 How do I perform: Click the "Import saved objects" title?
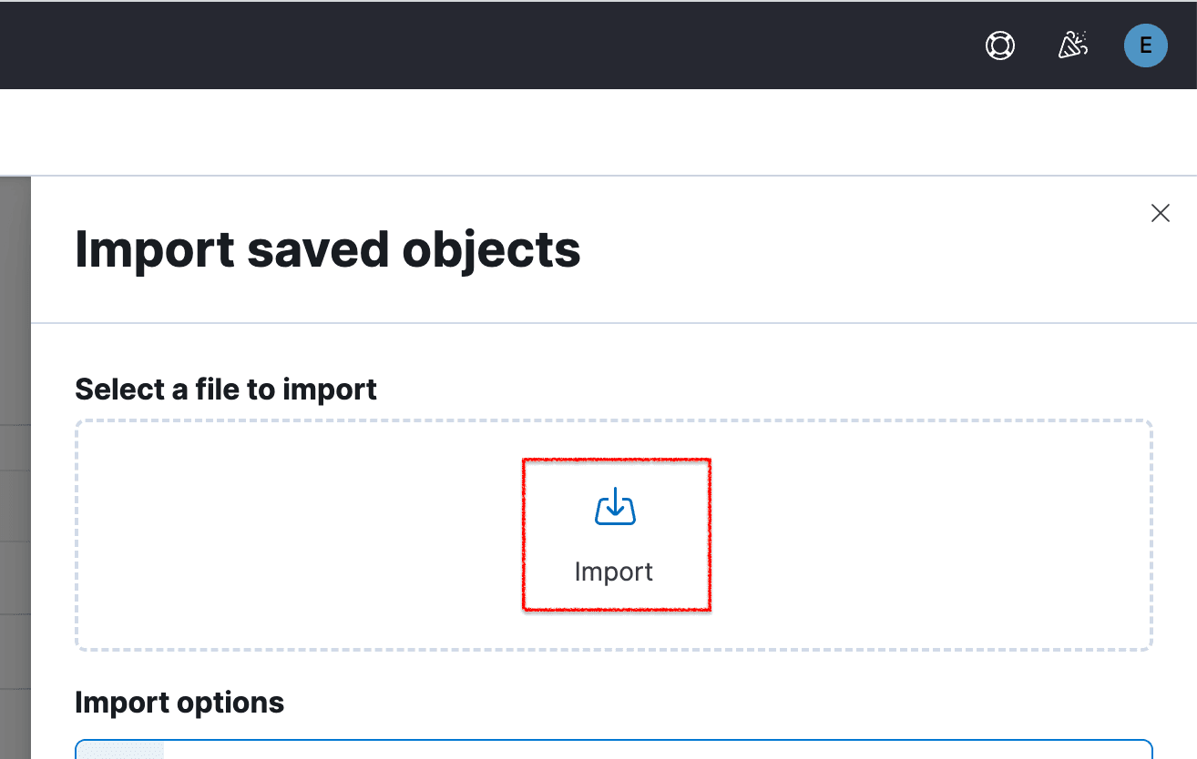[327, 249]
